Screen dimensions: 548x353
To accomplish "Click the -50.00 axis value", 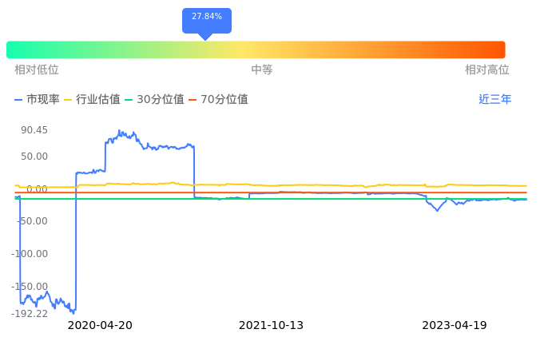I will (x=32, y=221).
